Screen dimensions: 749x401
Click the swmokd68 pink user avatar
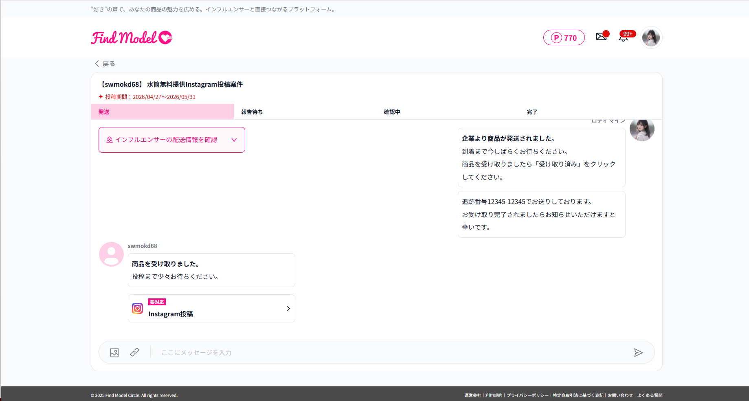[x=111, y=254]
